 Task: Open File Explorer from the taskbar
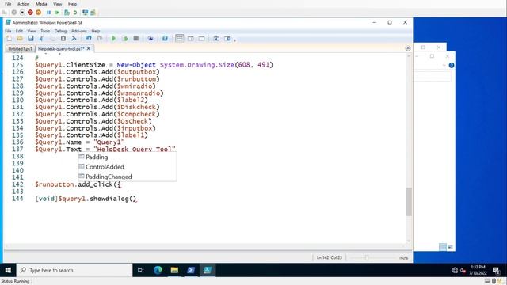(174, 270)
